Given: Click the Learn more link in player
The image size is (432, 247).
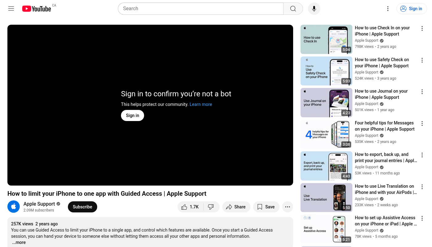Looking at the screenshot, I should coord(201,104).
